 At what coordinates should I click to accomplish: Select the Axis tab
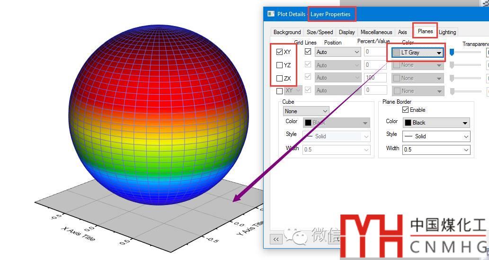pyautogui.click(x=402, y=32)
